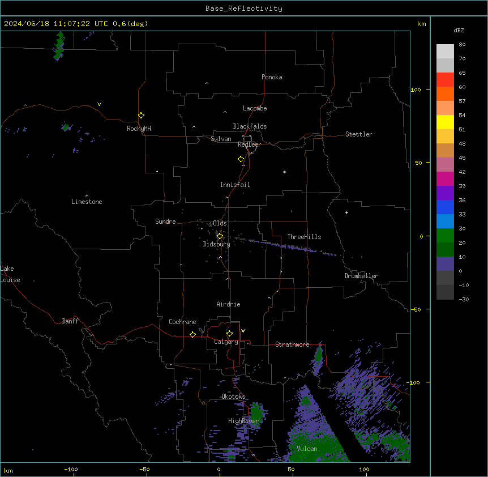Select the blue 36-33 dBZ legend swatch
The height and width of the screenshot is (477, 488).
[x=445, y=207]
